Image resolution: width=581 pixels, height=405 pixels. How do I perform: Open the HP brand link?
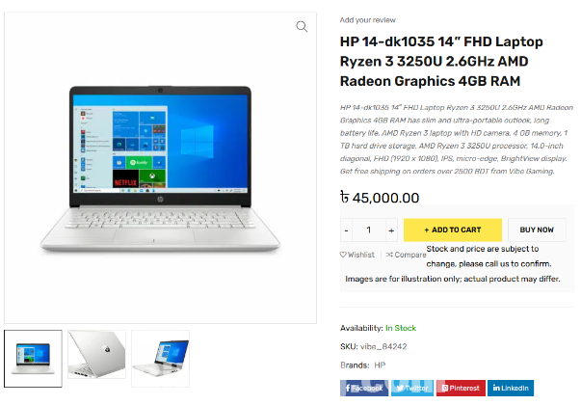(x=380, y=365)
